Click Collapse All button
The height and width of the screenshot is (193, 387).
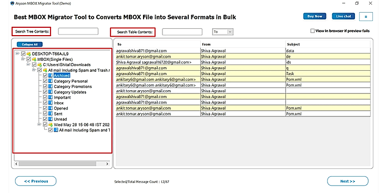point(30,45)
